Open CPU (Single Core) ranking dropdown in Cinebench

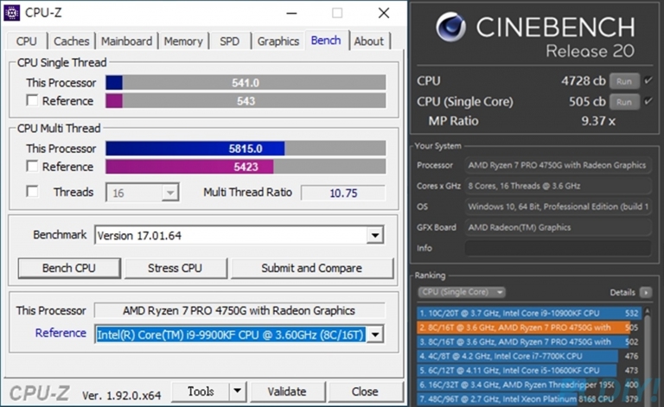461,292
